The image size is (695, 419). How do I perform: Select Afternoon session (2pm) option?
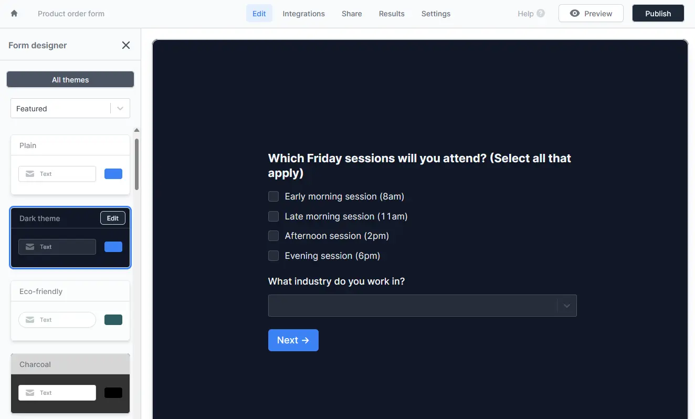[x=273, y=236]
